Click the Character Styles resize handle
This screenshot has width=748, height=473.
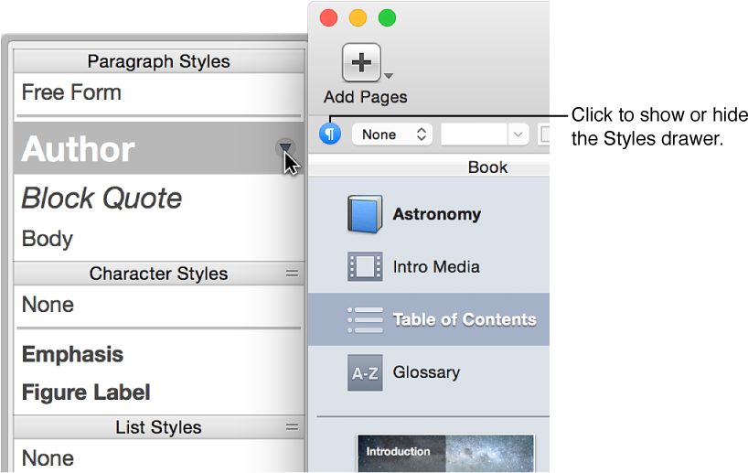[292, 274]
